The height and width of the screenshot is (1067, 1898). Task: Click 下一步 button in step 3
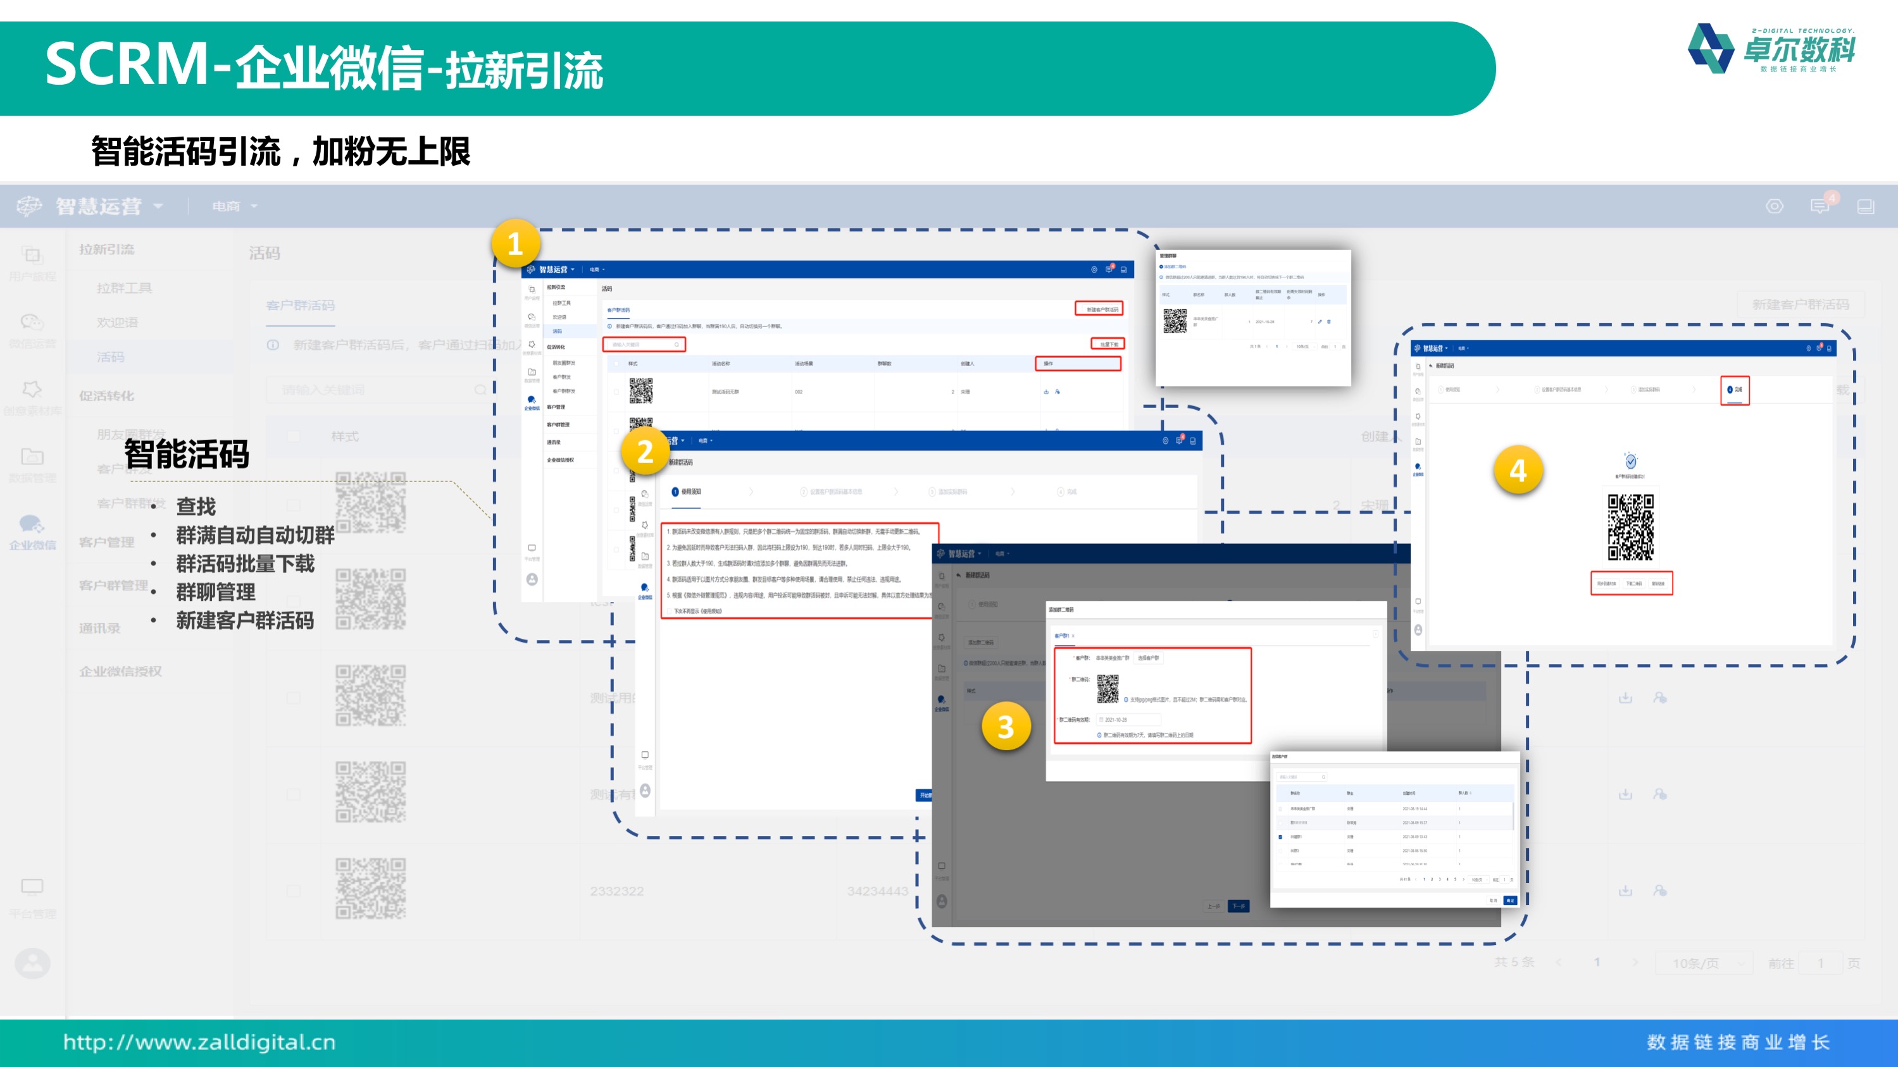point(1238,906)
